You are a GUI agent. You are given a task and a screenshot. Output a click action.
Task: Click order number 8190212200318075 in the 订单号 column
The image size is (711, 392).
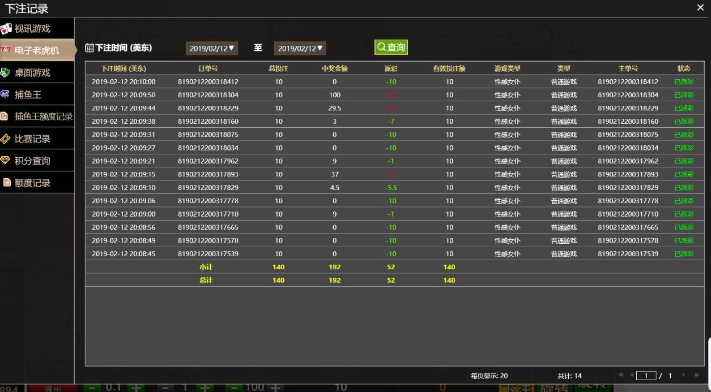pyautogui.click(x=208, y=135)
